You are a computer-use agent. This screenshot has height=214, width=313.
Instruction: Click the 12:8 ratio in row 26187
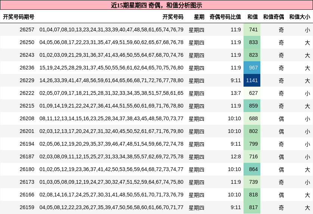click(x=236, y=157)
